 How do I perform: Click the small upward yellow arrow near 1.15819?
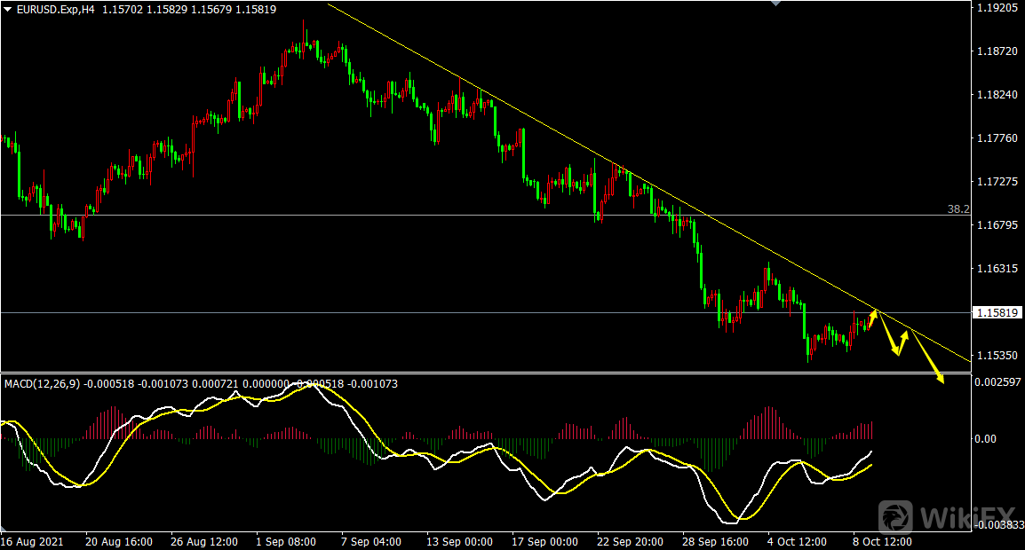click(x=872, y=314)
